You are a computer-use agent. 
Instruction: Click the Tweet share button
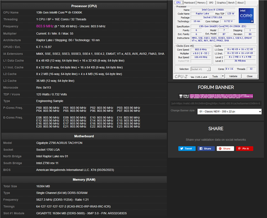coord(187,148)
